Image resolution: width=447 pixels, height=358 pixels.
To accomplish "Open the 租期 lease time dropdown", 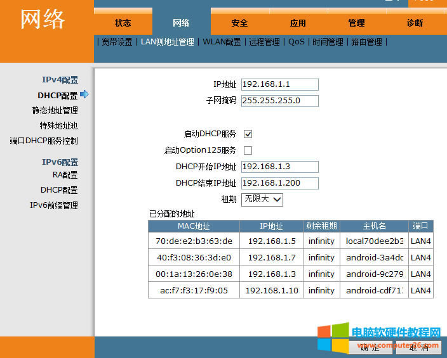I will coord(262,199).
